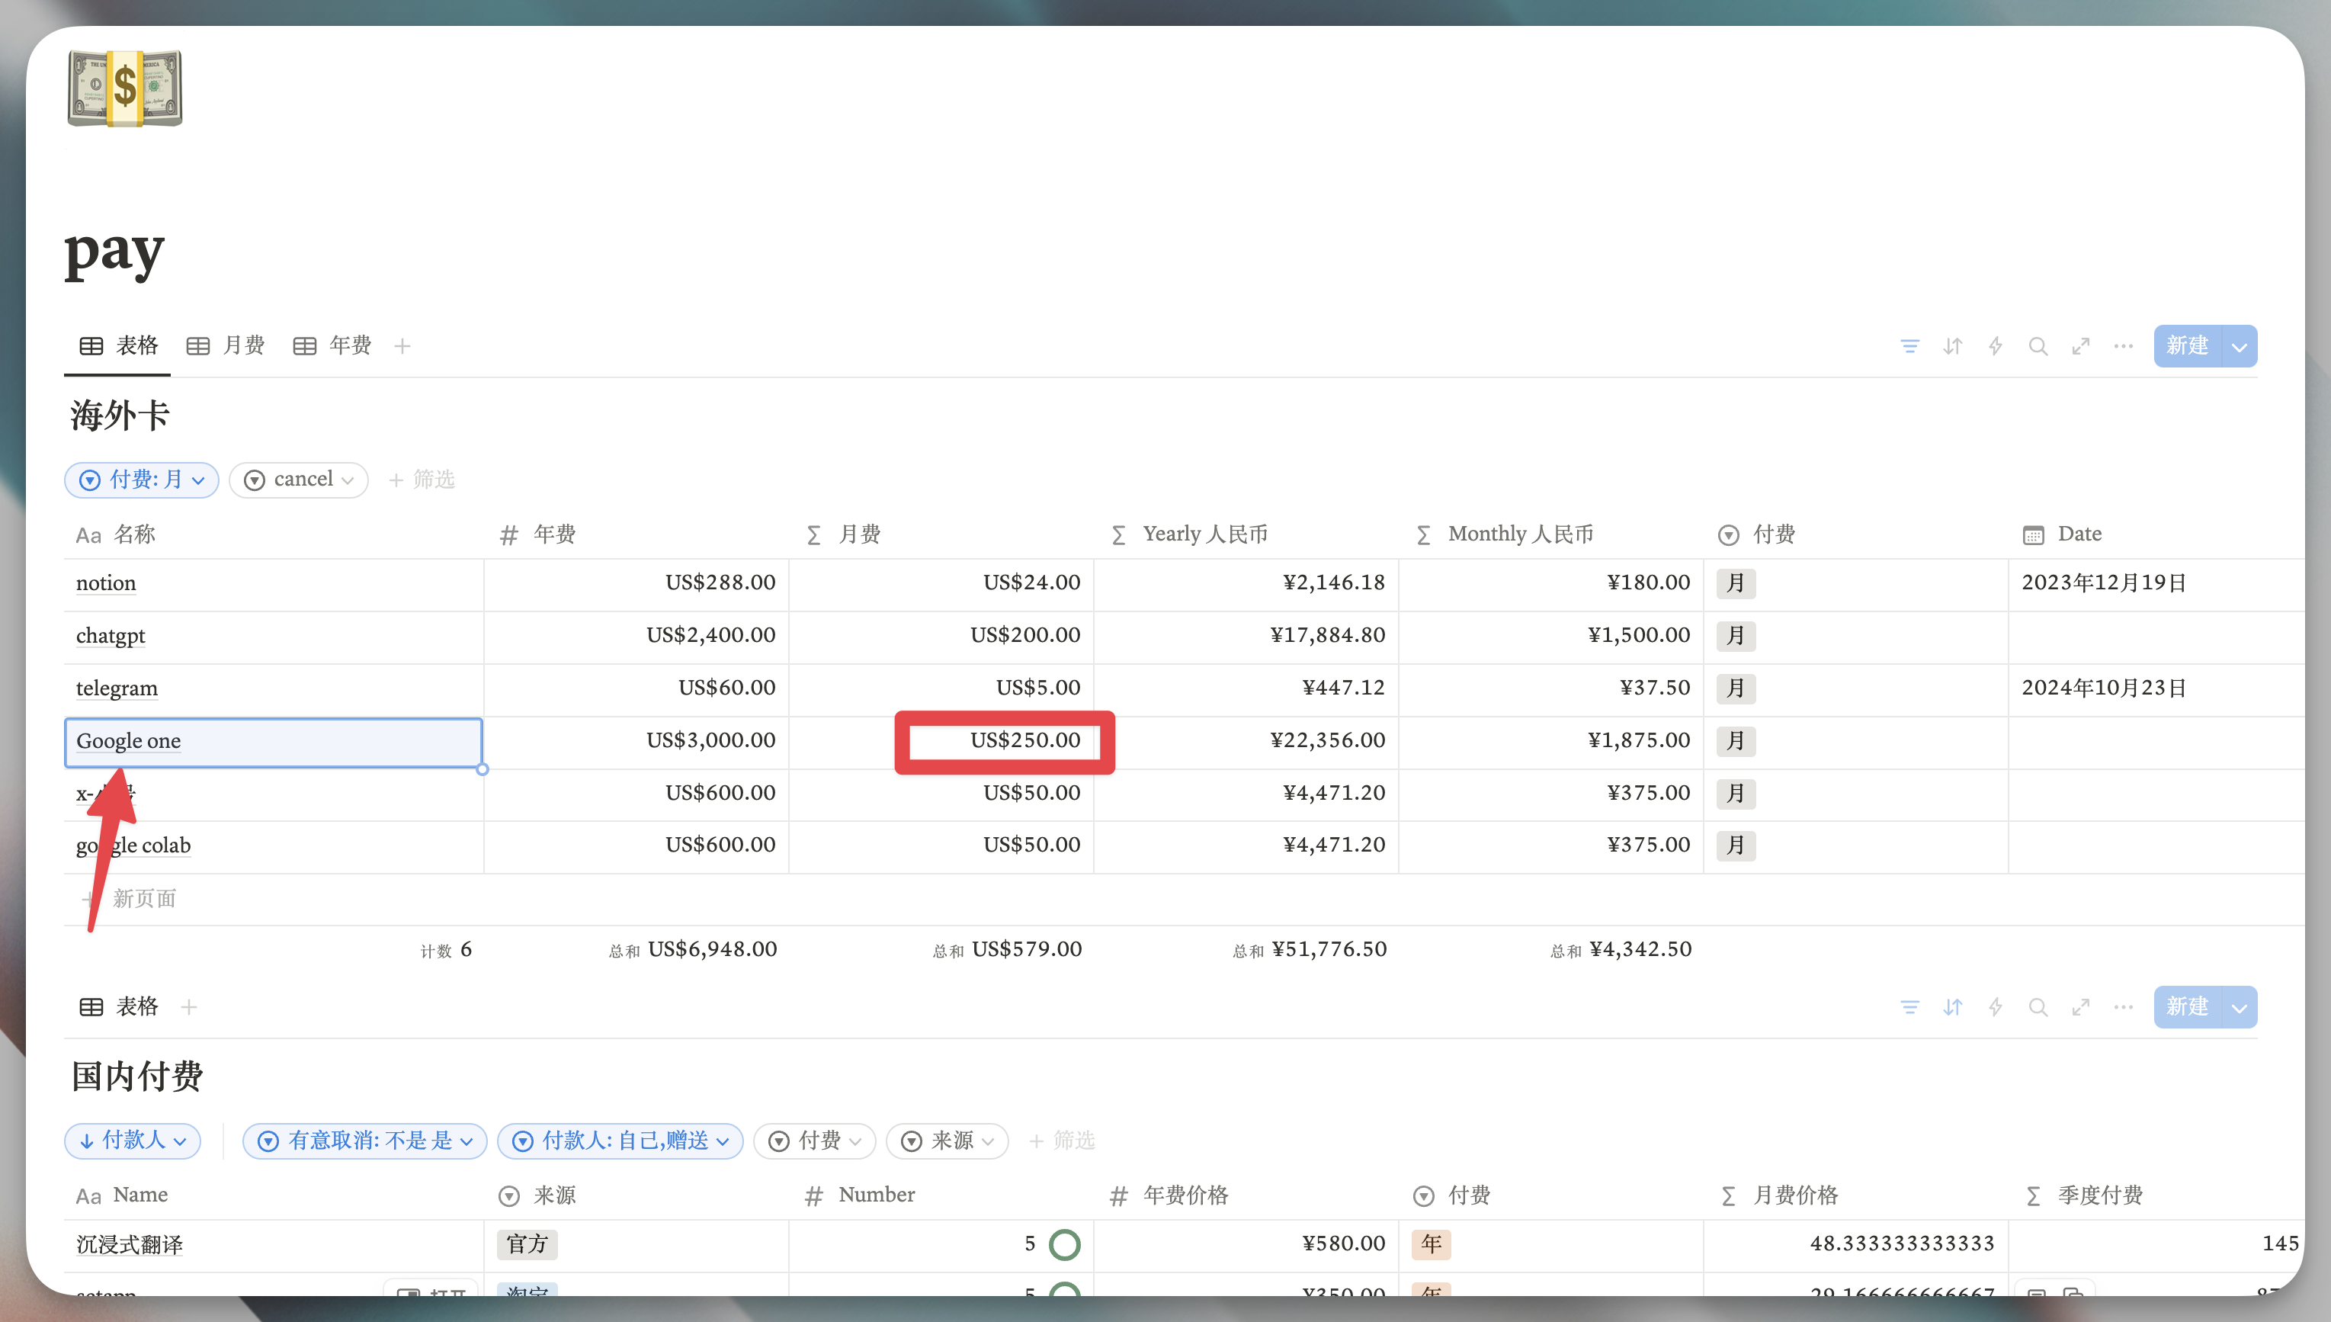Click the date 2023年12月19日
2331x1322 pixels.
tap(2104, 583)
